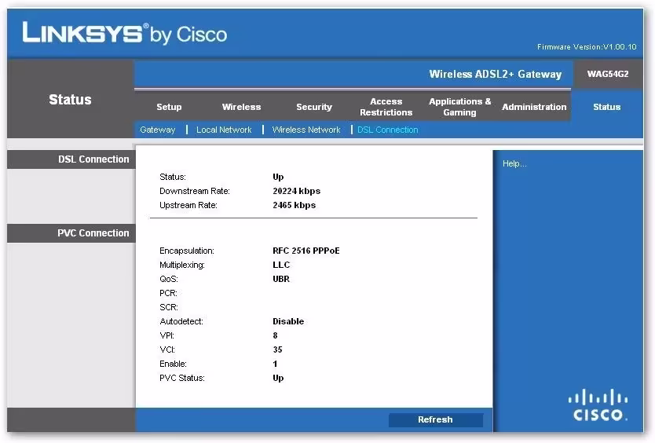Click the LLC multiplexing value
Image resolution: width=655 pixels, height=443 pixels.
click(281, 265)
